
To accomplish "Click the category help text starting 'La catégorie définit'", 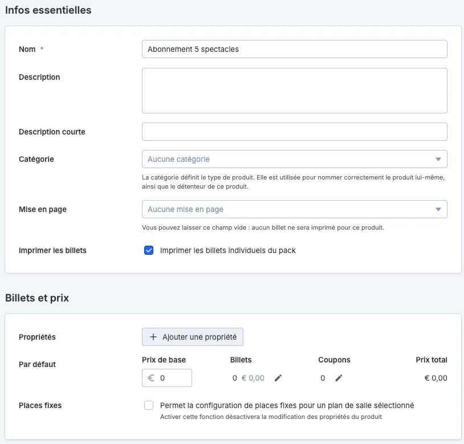I will (293, 182).
